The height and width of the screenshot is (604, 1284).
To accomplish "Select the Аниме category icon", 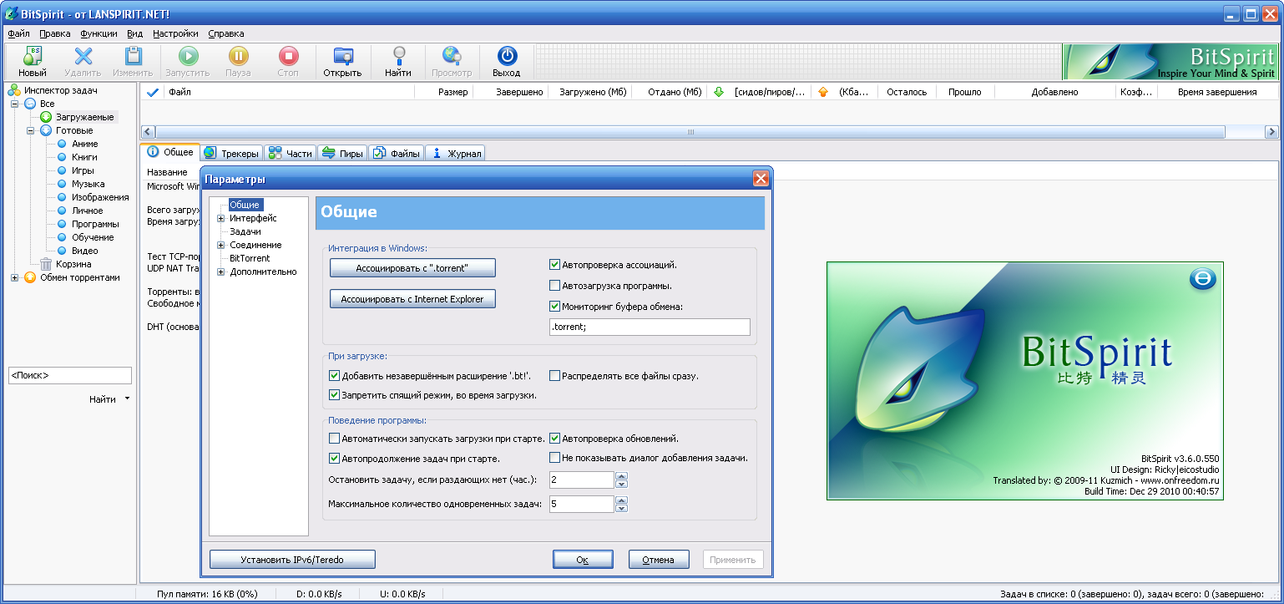I will tap(62, 144).
